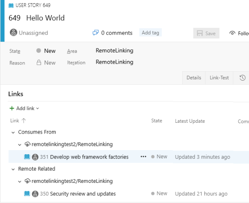Click the Area field label
249x203 pixels.
tap(72, 51)
